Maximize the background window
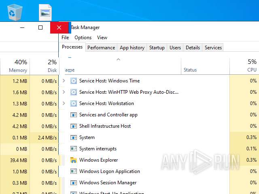 40,27
